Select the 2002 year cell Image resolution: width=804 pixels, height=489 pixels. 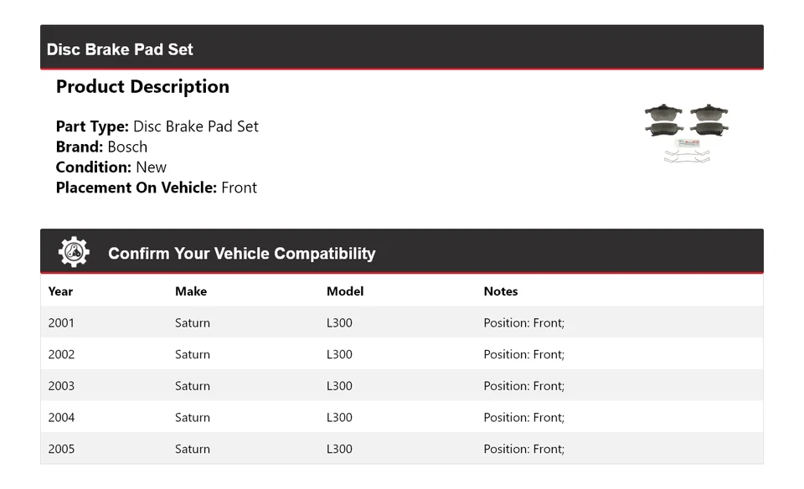pyautogui.click(x=61, y=354)
